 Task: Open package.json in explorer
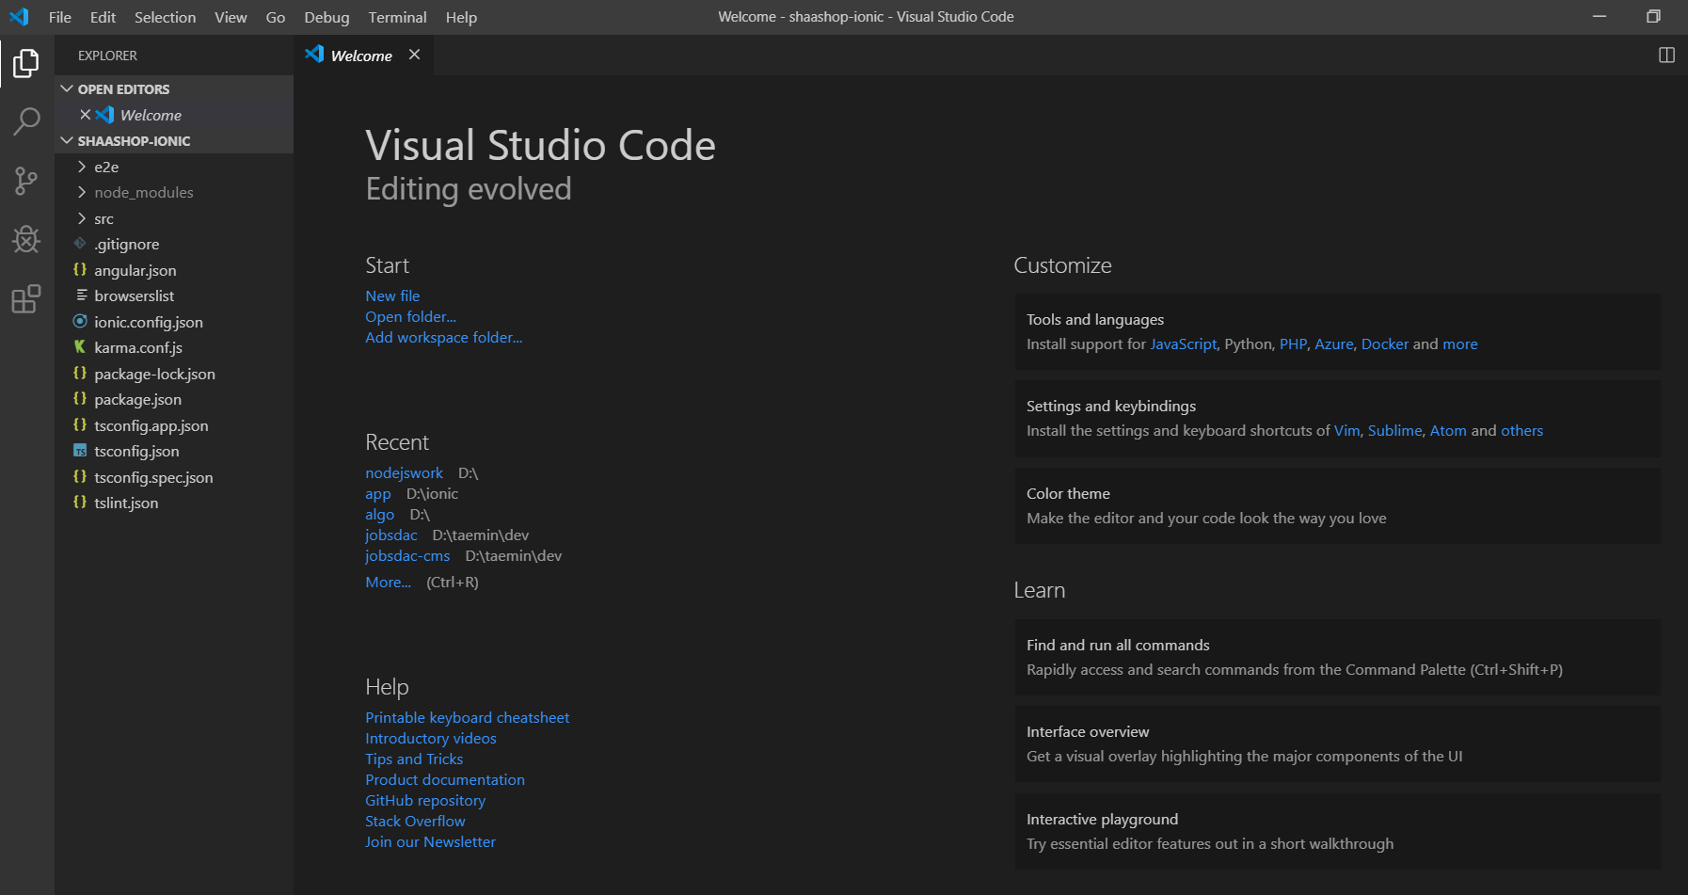(174, 399)
